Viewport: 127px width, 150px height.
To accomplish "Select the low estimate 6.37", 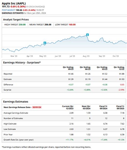I will pyautogui.click(x=105, y=129).
